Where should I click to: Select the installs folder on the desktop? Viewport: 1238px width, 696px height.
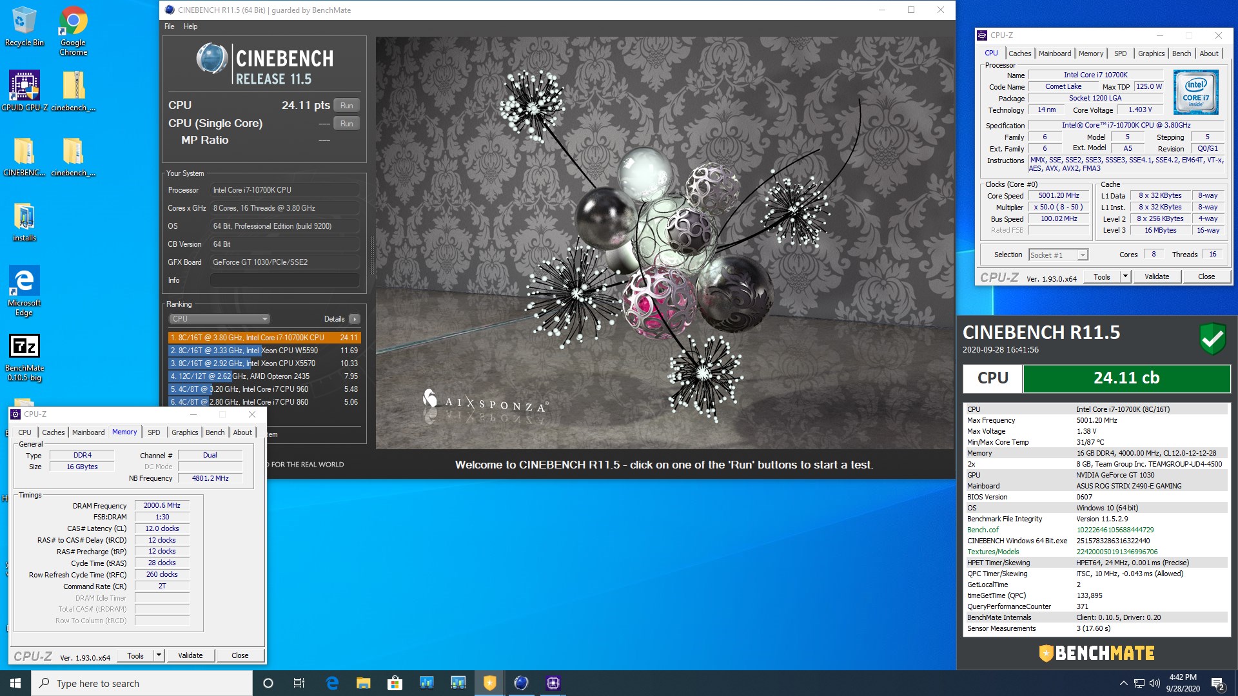pos(24,222)
